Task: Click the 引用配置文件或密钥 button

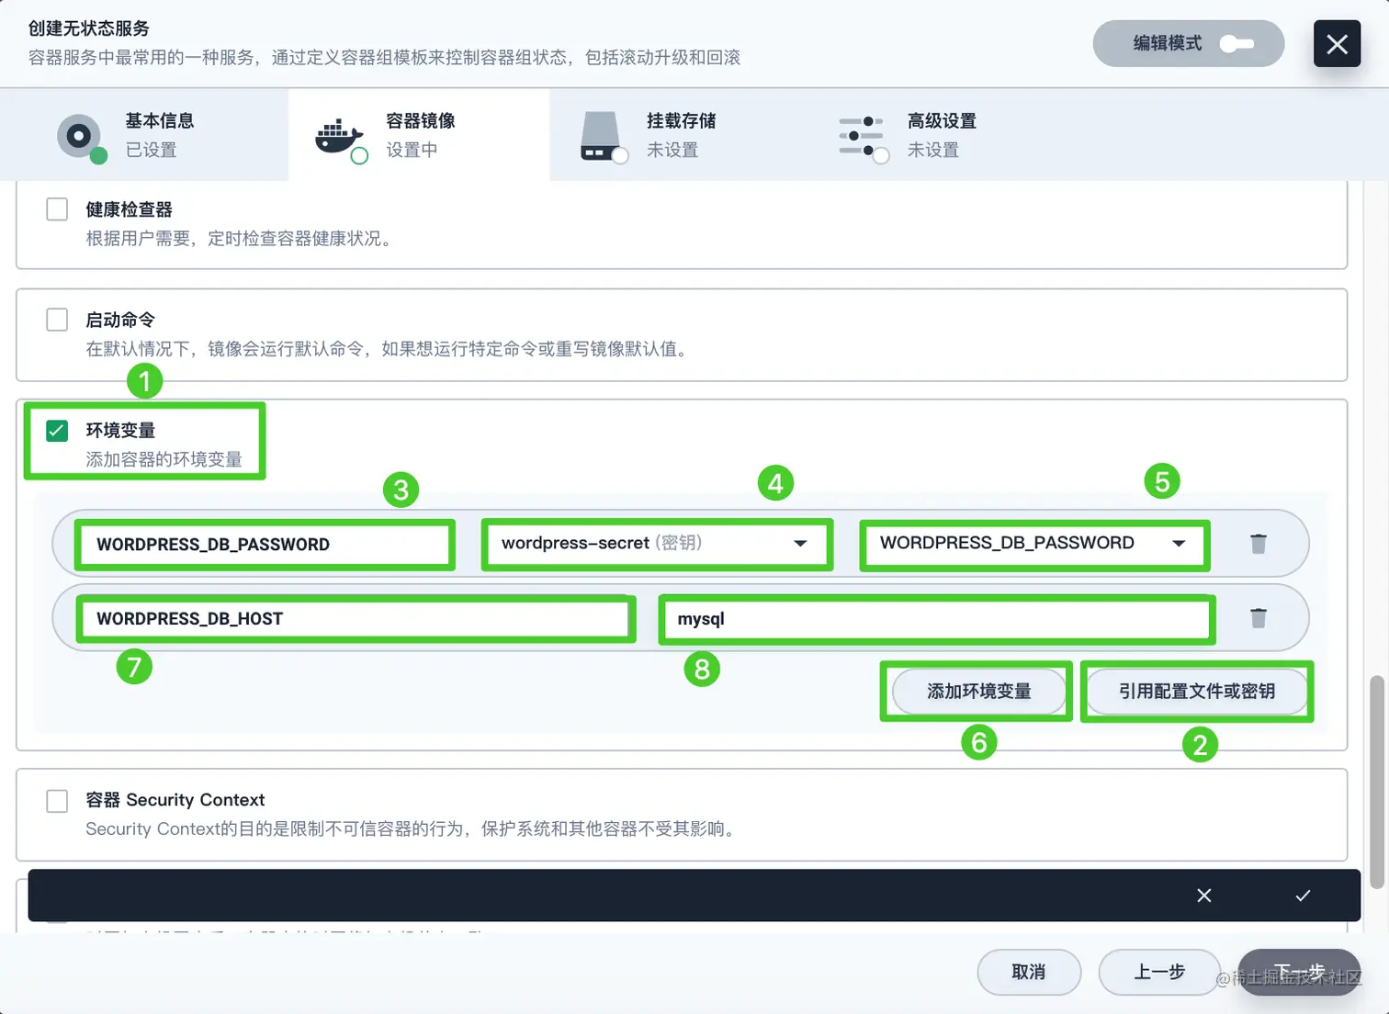Action: click(1196, 692)
